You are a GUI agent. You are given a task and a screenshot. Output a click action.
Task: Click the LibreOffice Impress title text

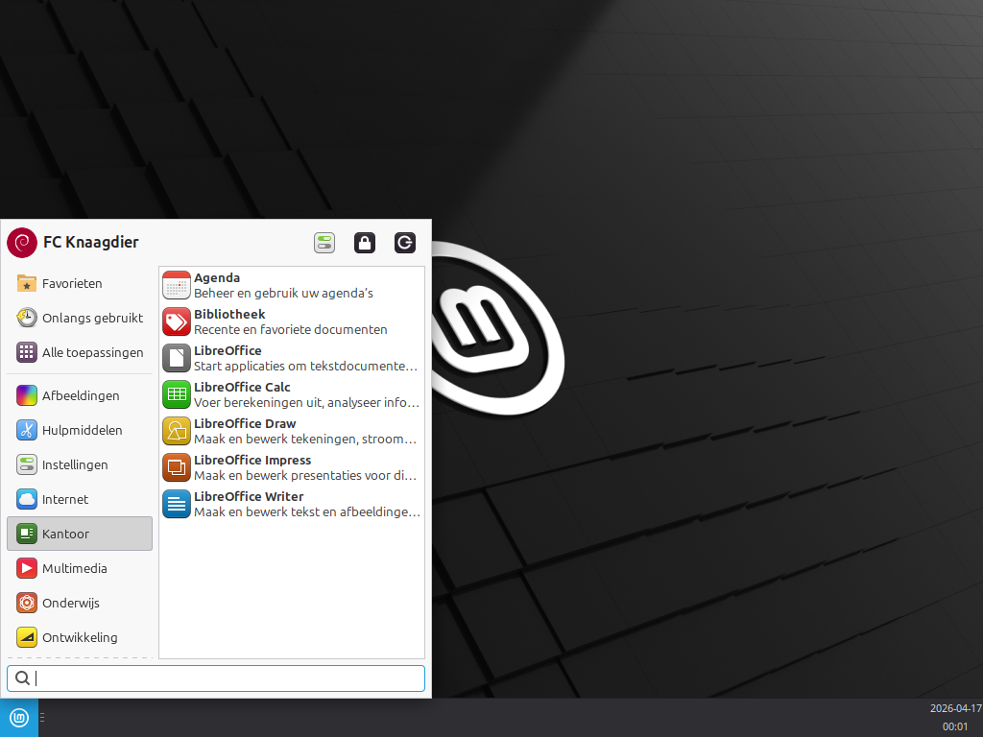tap(252, 460)
